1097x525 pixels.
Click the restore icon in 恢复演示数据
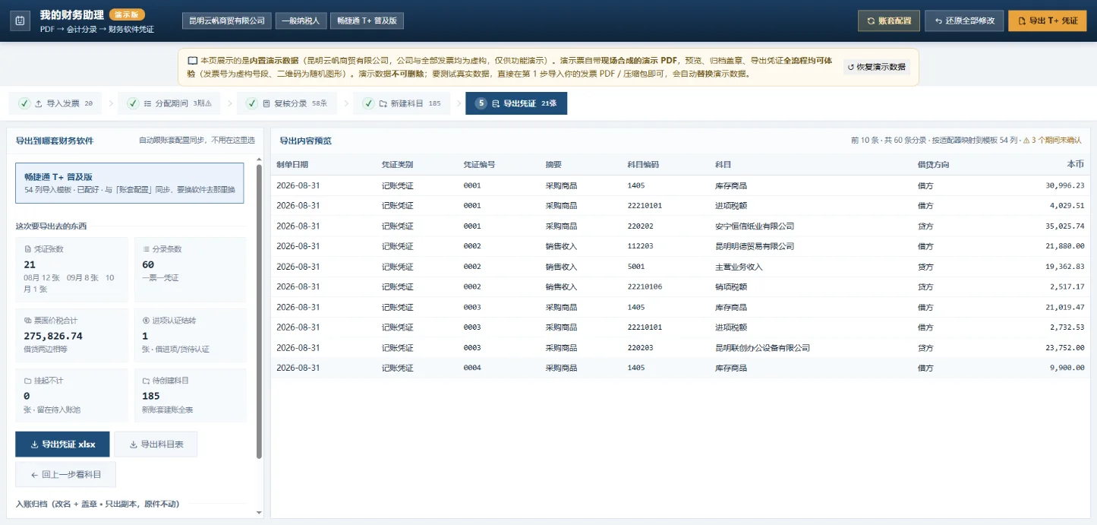pyautogui.click(x=851, y=67)
